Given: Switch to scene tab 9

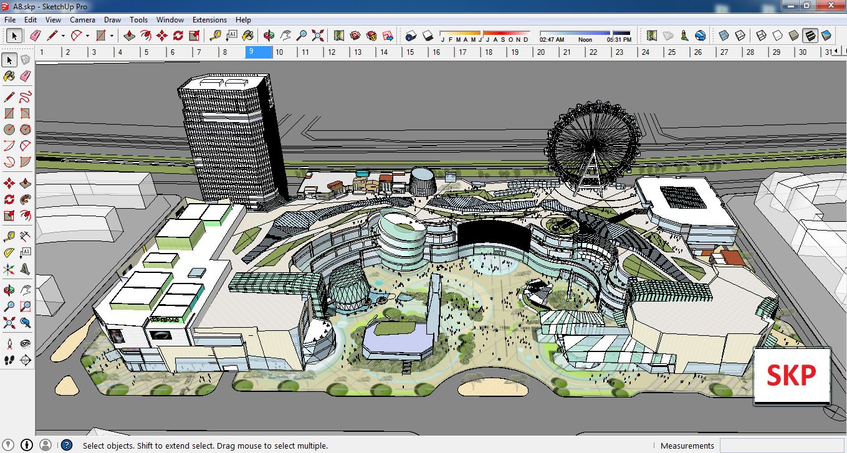Looking at the screenshot, I should 259,52.
